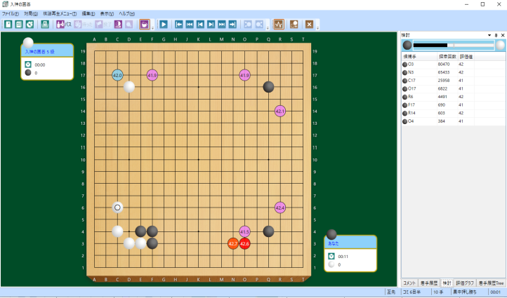Switch to the コメント tab
Screen dimensions: 507x298
coord(410,283)
